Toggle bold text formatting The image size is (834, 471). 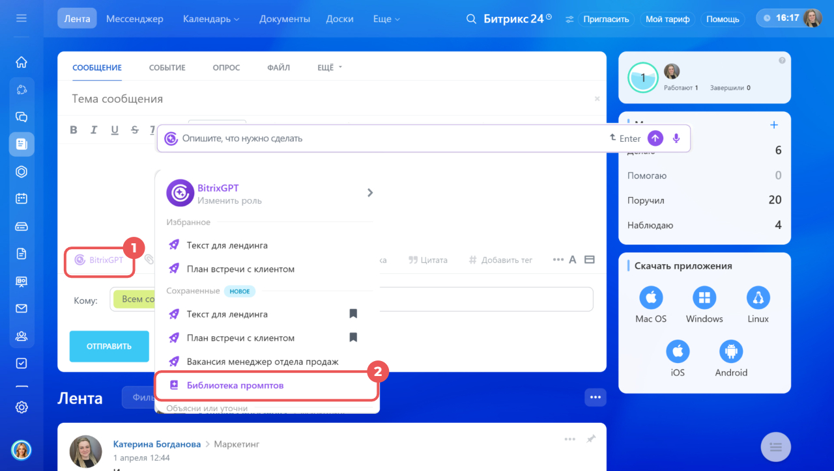74,130
